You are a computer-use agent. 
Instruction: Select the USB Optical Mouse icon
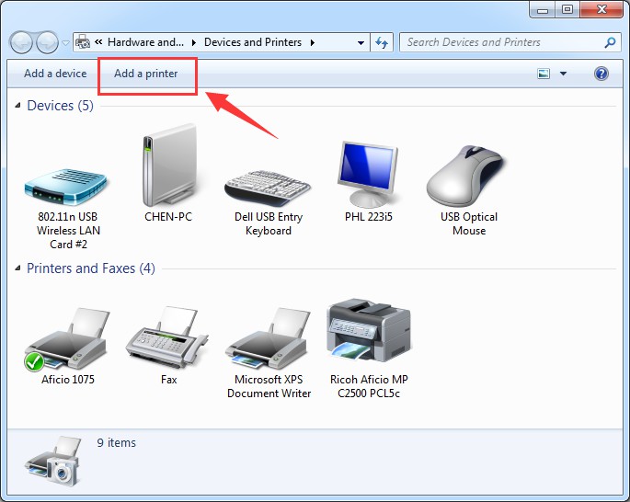[x=466, y=176]
